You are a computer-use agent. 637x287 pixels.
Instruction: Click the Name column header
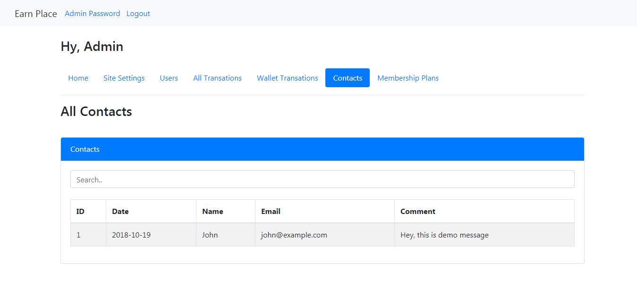(226, 211)
